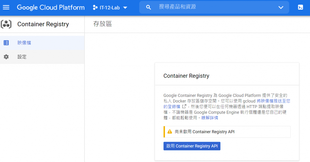Image resolution: width=310 pixels, height=162 pixels.
Task: Click the Container Registry hexagon logo
Action: click(6, 24)
